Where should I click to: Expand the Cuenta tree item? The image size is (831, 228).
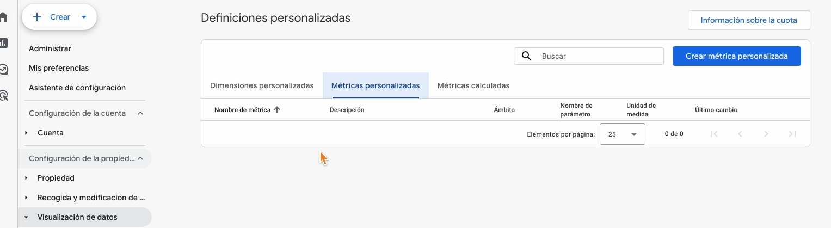point(26,133)
